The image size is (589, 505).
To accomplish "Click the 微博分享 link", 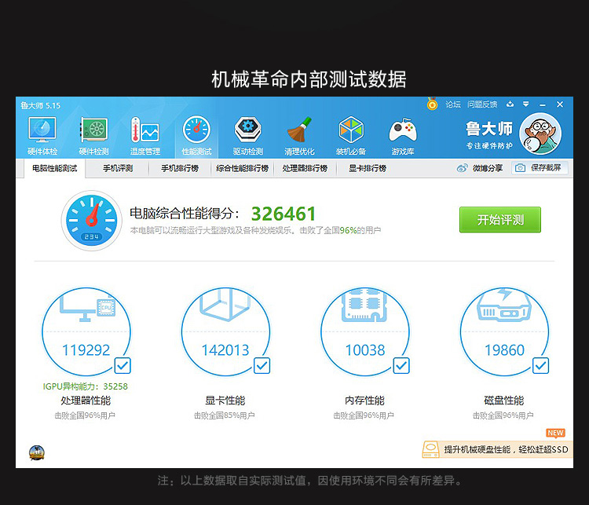I will (487, 168).
